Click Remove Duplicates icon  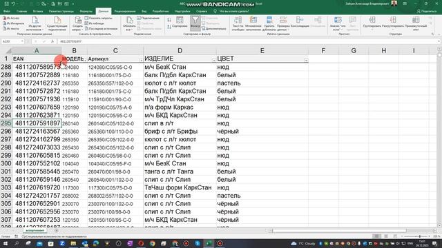[269, 23]
